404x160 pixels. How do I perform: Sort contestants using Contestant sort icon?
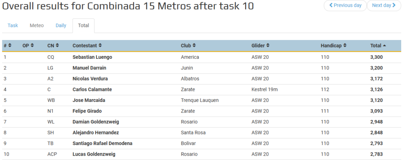[x=100, y=45]
